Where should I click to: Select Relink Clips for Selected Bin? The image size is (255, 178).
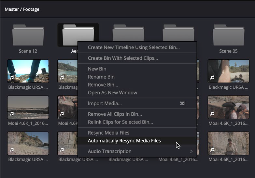(120, 122)
